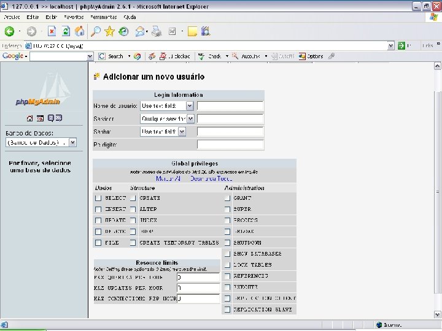Click the green Back arrow button
The height and width of the screenshot is (331, 442).
[9, 31]
